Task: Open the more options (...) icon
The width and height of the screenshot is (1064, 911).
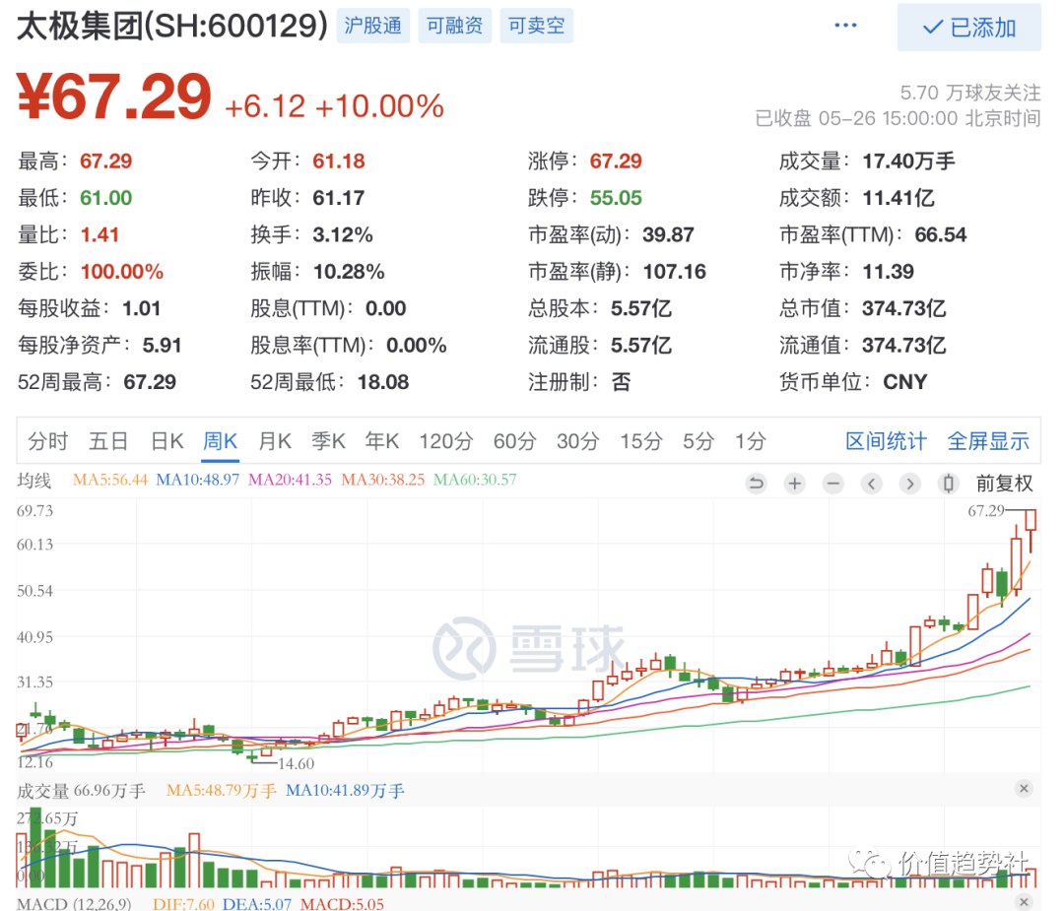Action: click(845, 25)
